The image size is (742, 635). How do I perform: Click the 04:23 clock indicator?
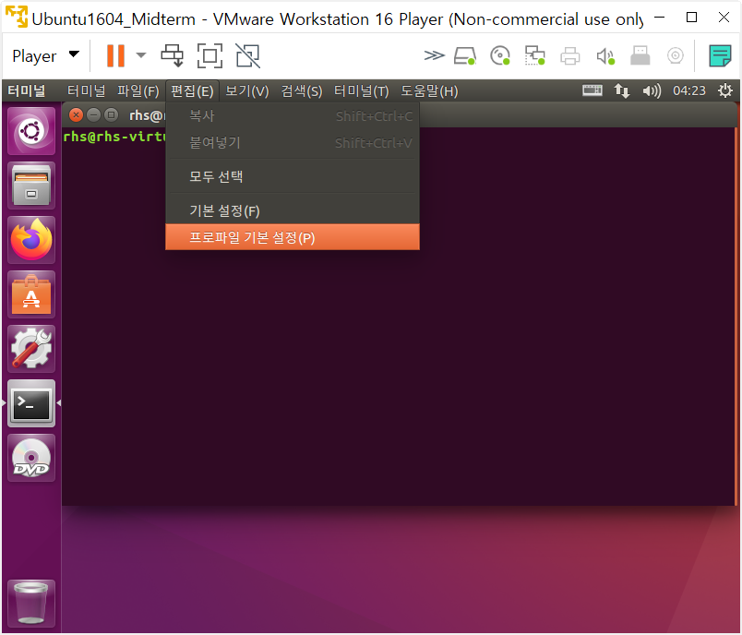689,90
